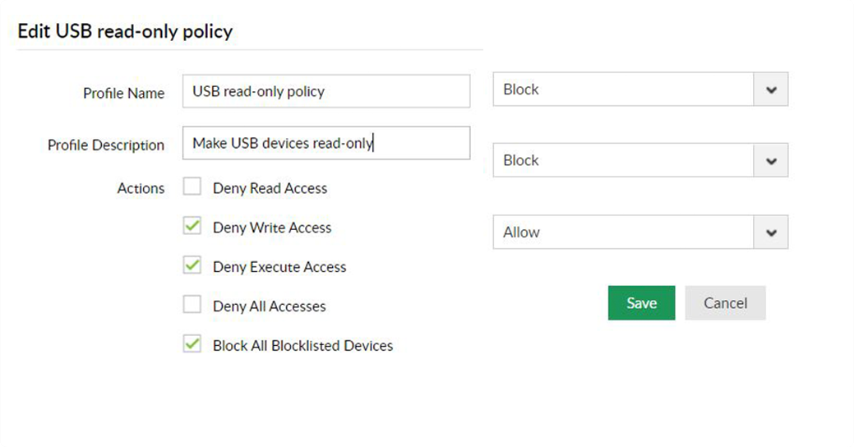The width and height of the screenshot is (854, 447).
Task: Expand the Block dropdown beside Profile Description
Action: (x=770, y=161)
